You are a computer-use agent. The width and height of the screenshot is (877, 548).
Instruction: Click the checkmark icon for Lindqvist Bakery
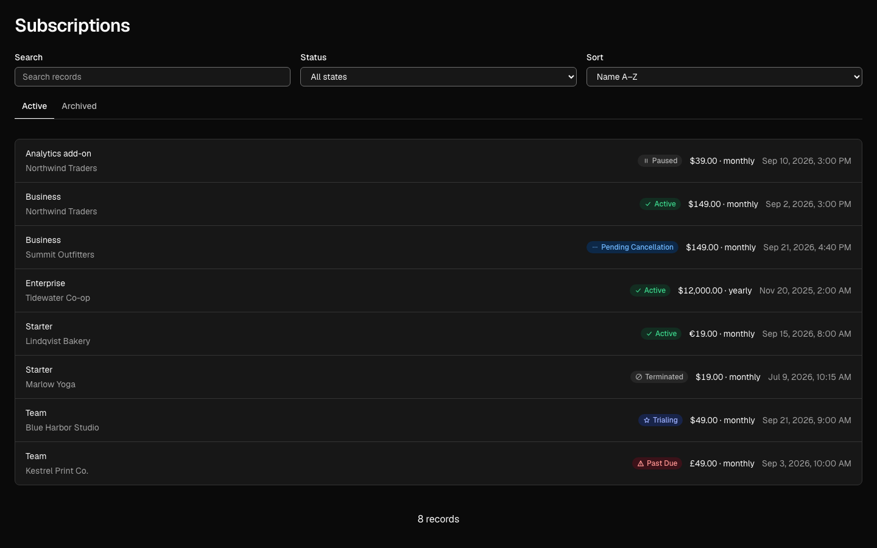tap(649, 334)
